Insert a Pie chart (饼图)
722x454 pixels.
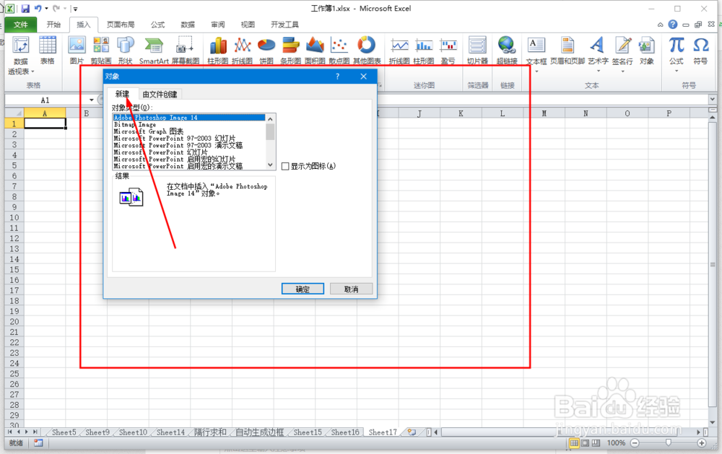[x=266, y=51]
